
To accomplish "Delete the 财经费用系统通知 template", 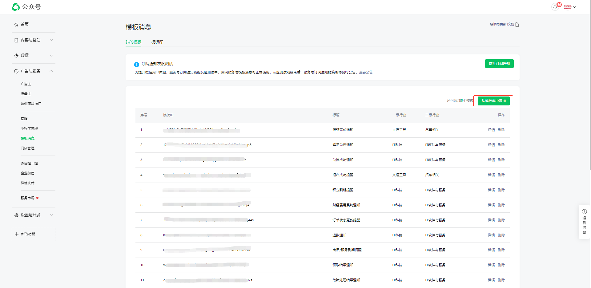I will pyautogui.click(x=501, y=205).
